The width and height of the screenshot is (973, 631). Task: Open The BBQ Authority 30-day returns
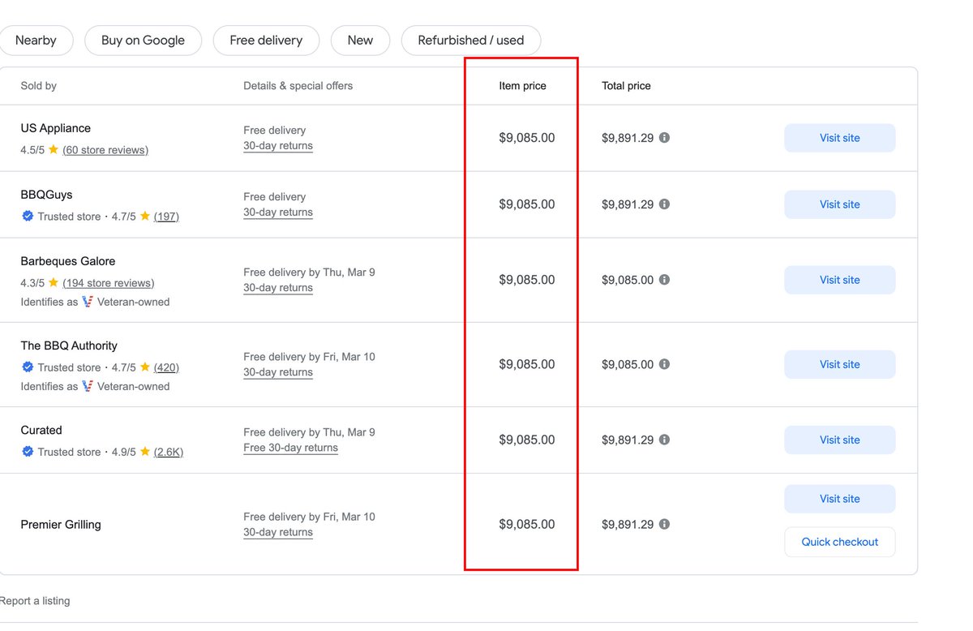tap(278, 372)
